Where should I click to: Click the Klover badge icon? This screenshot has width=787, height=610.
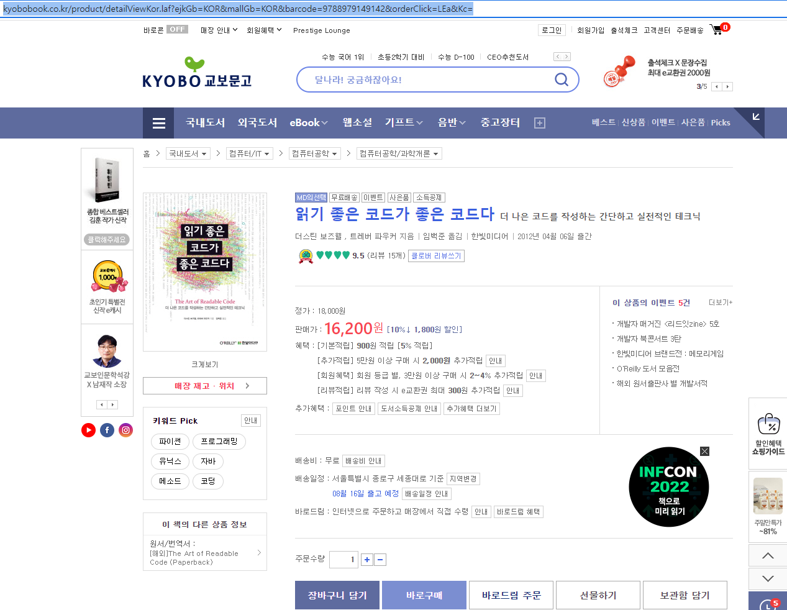click(306, 256)
